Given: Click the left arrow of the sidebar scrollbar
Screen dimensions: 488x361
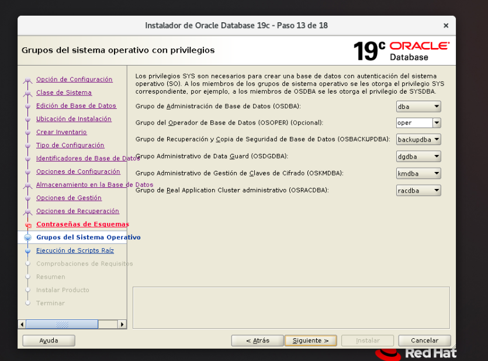Looking at the screenshot, I should 21,324.
